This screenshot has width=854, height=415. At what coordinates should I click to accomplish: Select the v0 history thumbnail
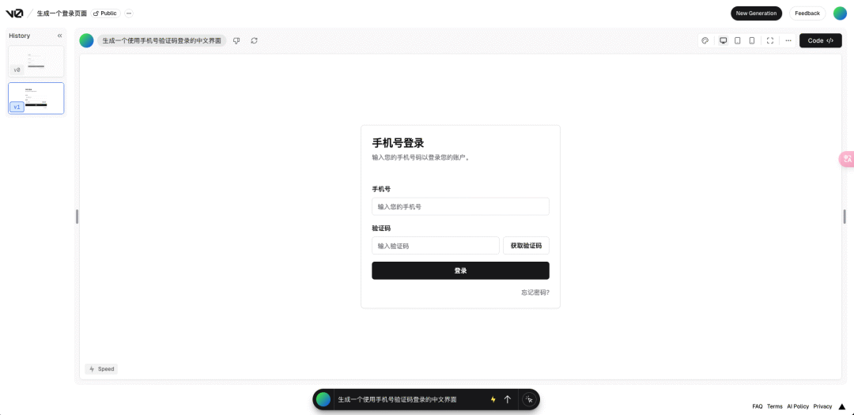pyautogui.click(x=36, y=61)
